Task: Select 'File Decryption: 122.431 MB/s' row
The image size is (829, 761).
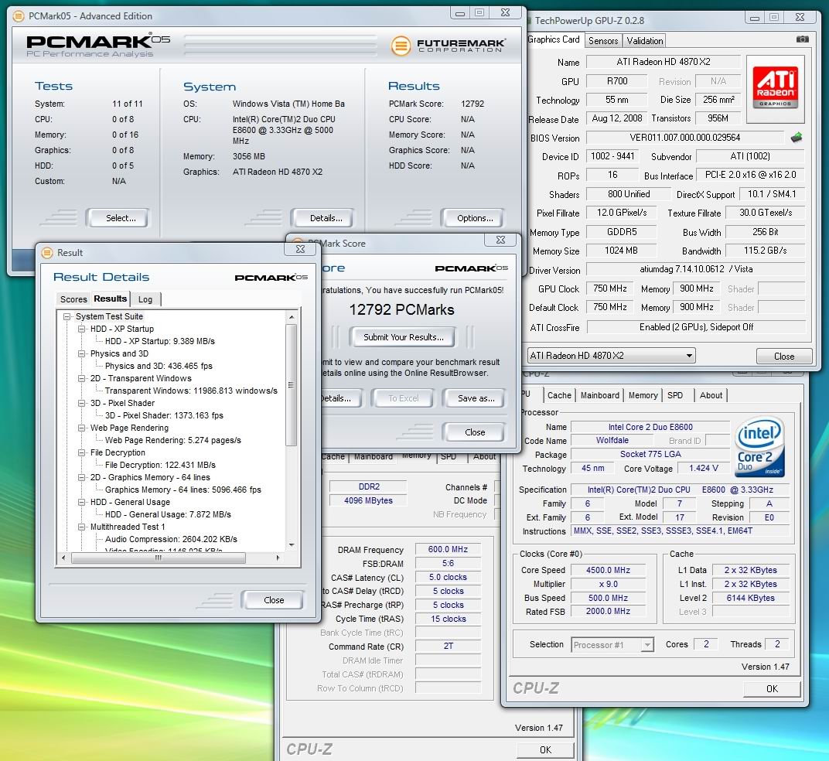Action: click(160, 465)
